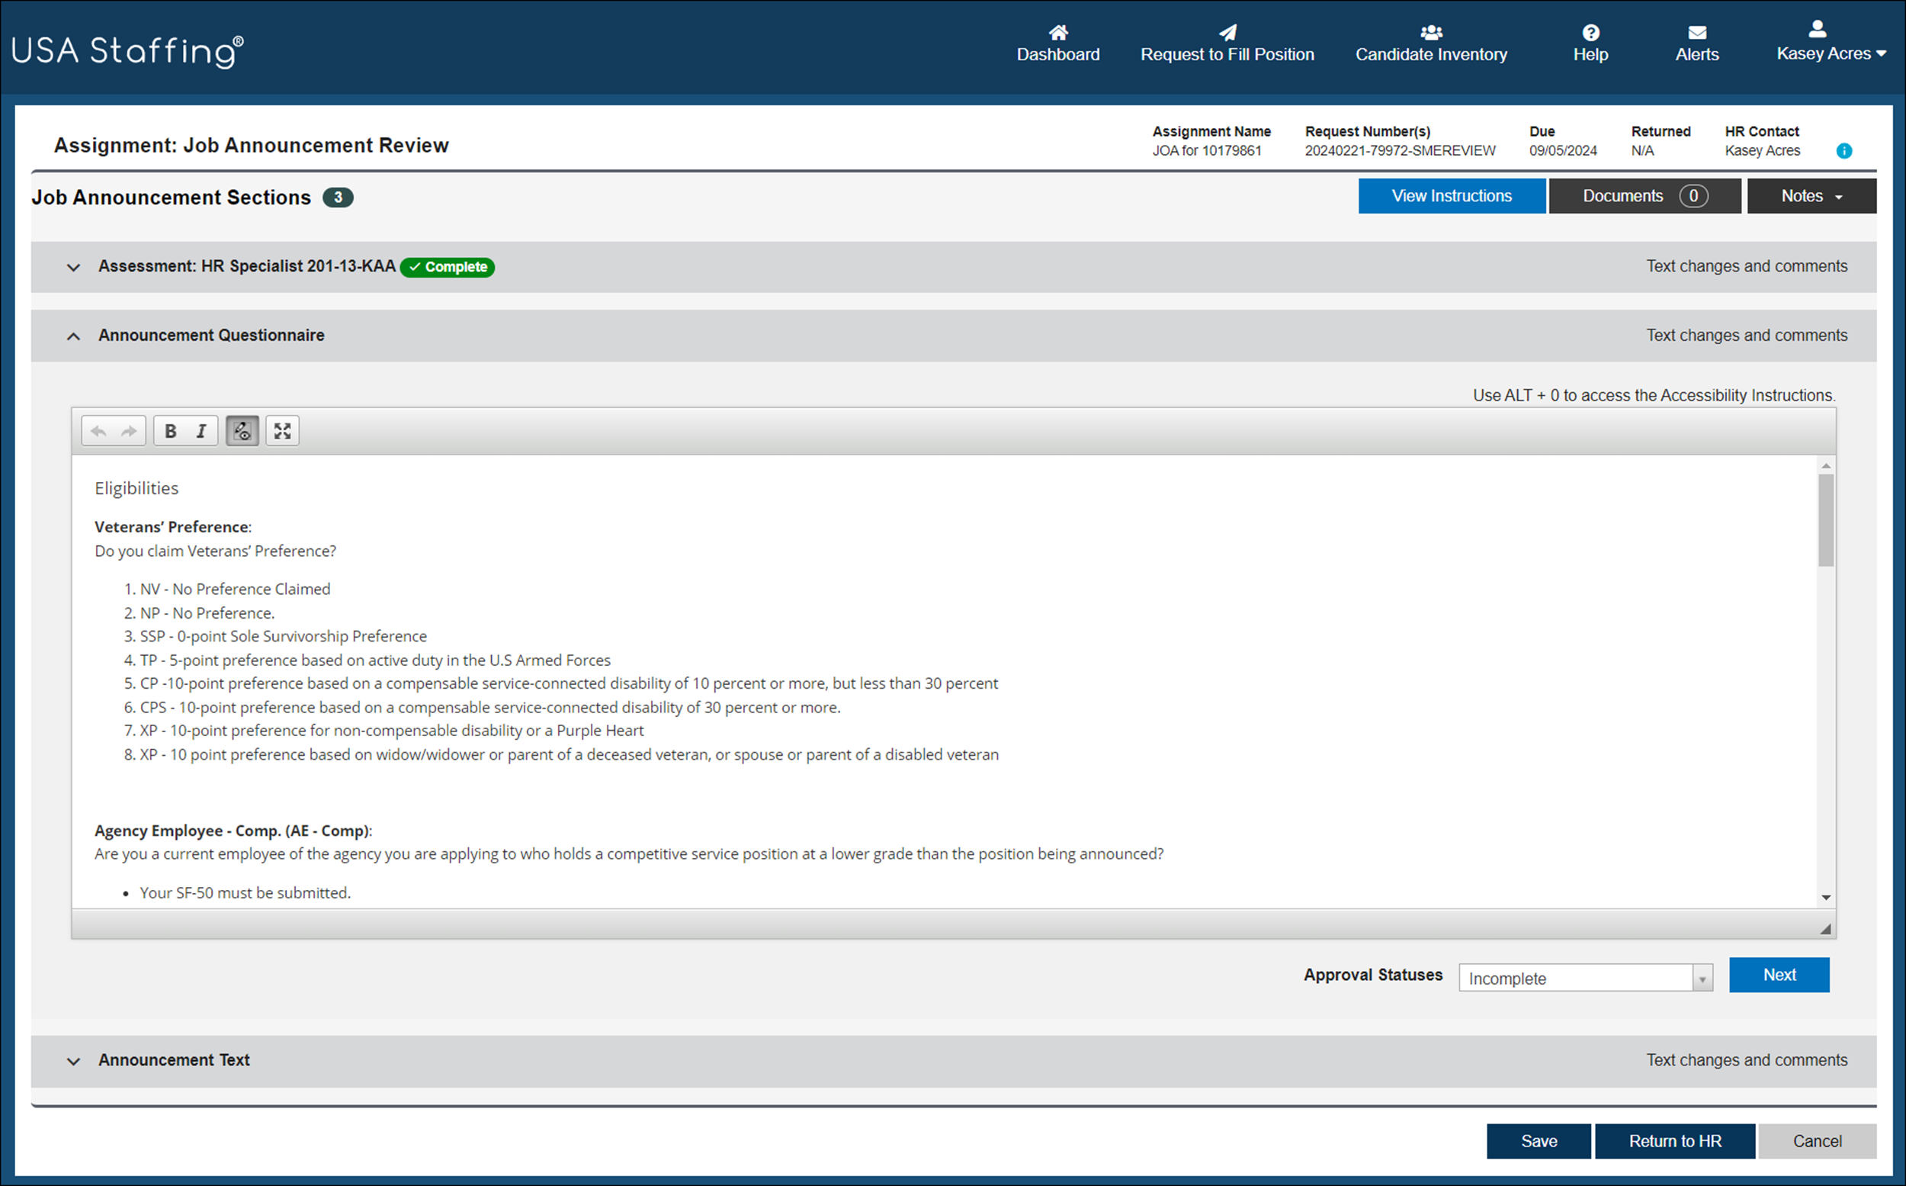Click the info icon next to HR Contact
The height and width of the screenshot is (1186, 1906).
tap(1844, 150)
